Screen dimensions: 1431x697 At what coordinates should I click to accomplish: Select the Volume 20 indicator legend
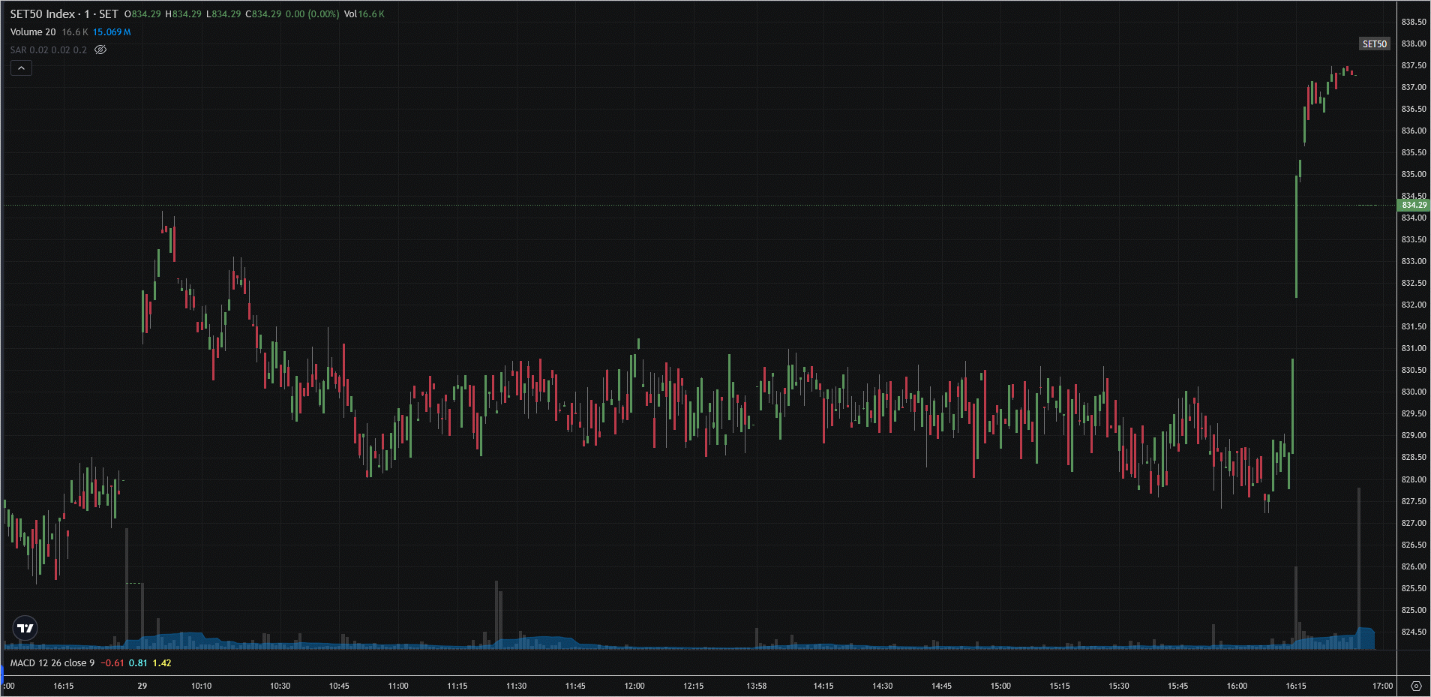(x=33, y=32)
